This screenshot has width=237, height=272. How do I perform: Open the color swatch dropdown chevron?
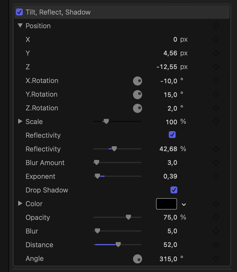pyautogui.click(x=184, y=204)
